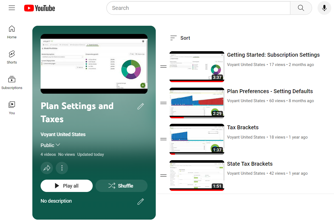The width and height of the screenshot is (334, 224).
Task: Grab the drag handle for Tax Brackets video
Action: click(x=163, y=139)
